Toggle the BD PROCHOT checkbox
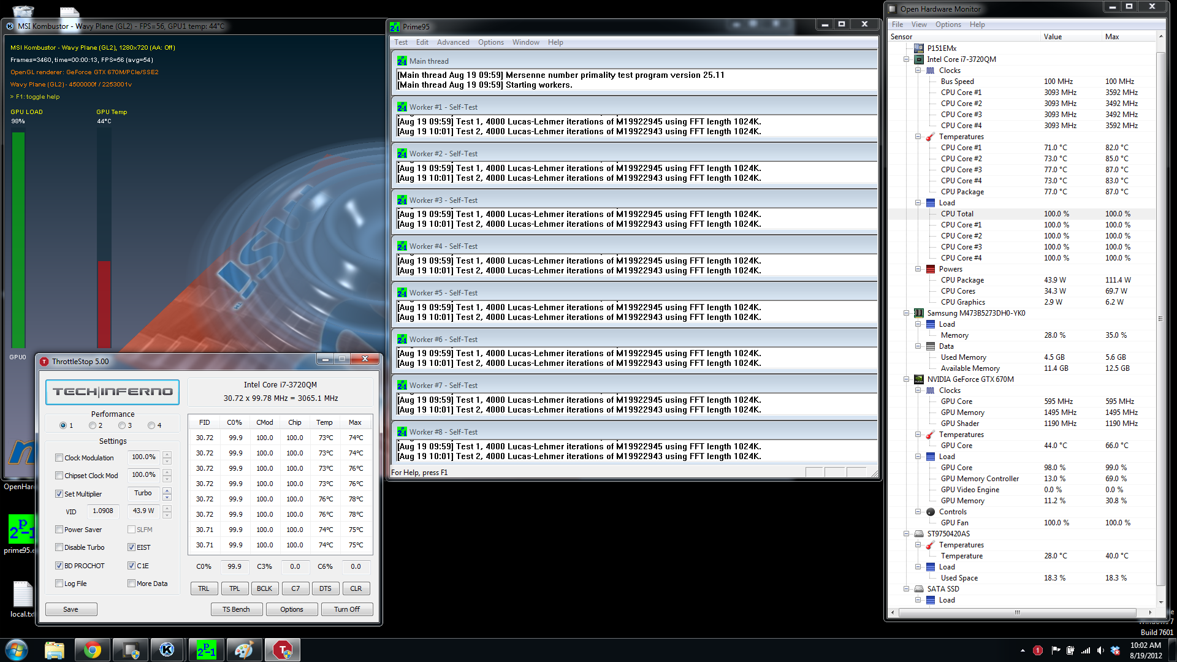This screenshot has width=1177, height=662. 59,566
